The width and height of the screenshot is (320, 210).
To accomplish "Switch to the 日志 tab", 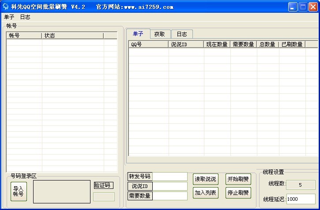I will [181, 34].
